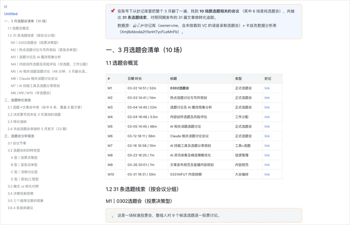Select outline entry 2.3 转化指标

click(17, 122)
